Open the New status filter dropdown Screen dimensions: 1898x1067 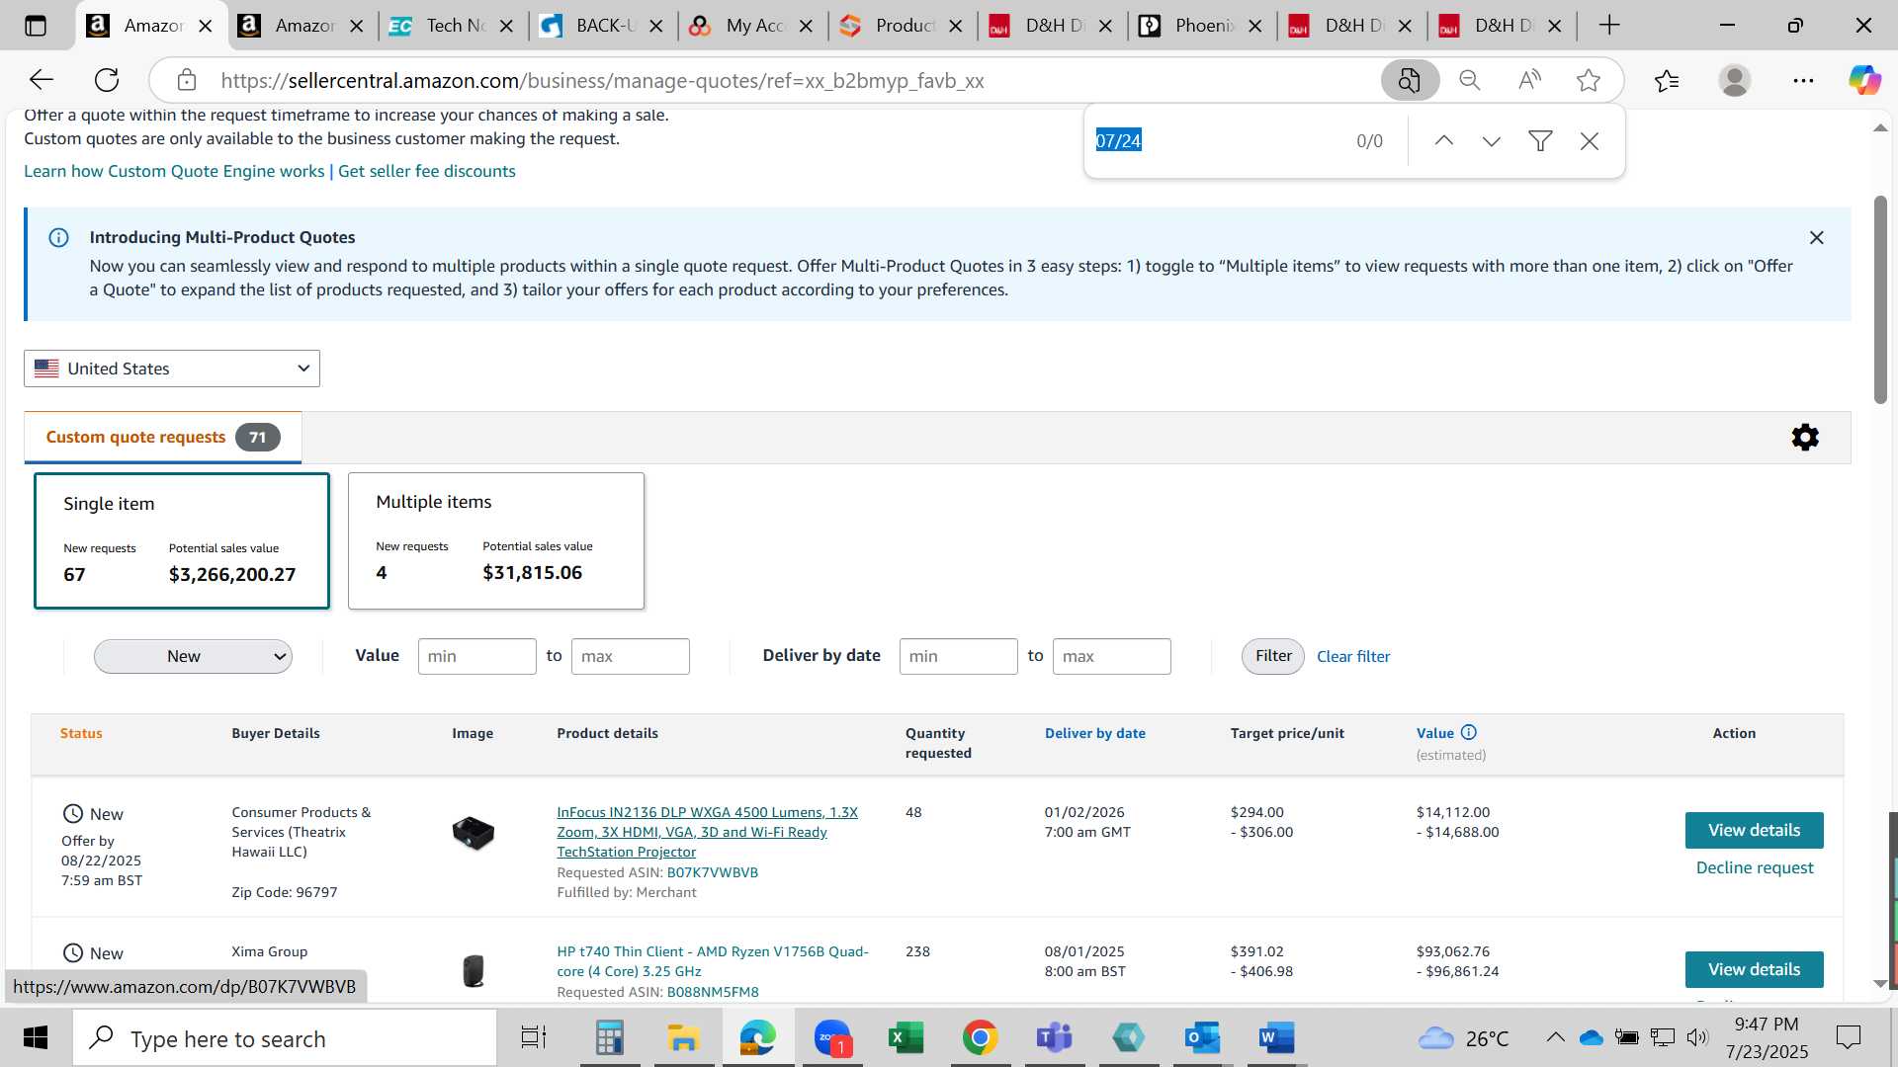click(193, 656)
